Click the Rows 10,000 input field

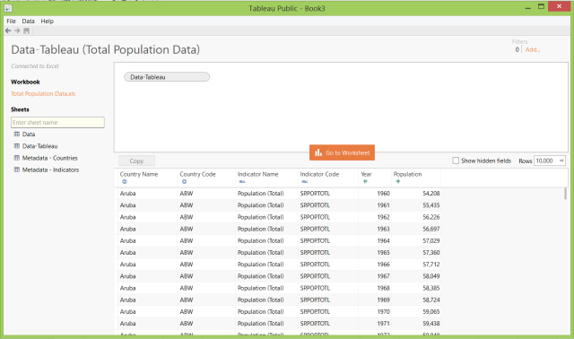click(550, 161)
